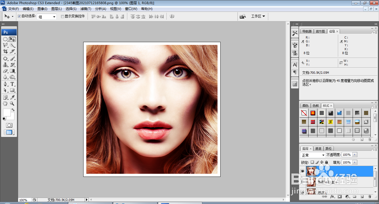The image size is (379, 204).
Task: Select the Crop tool
Action: tap(5, 51)
